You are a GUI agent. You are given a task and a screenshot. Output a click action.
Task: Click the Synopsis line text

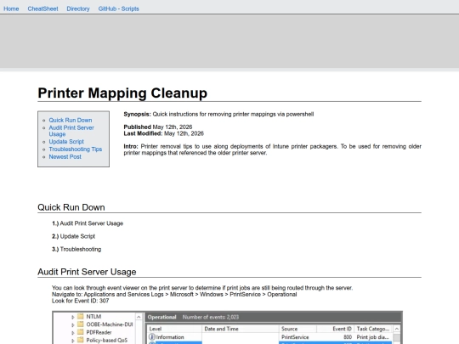218,114
